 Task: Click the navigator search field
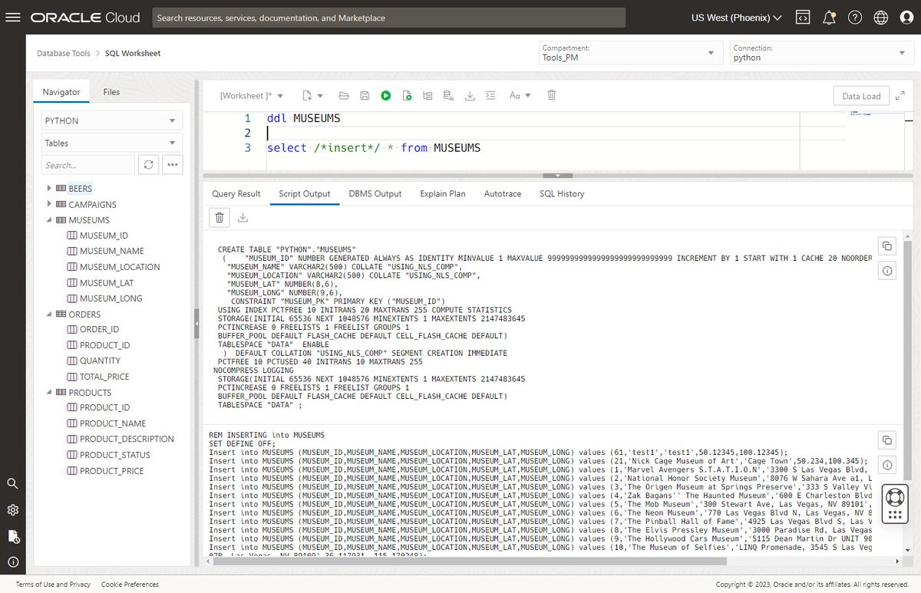pos(88,165)
